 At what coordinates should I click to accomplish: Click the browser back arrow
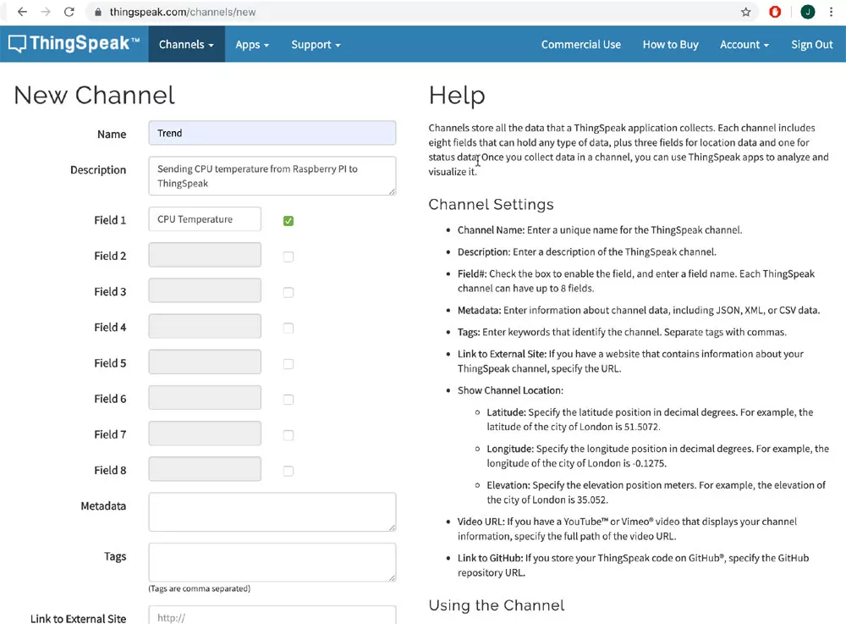[x=22, y=12]
